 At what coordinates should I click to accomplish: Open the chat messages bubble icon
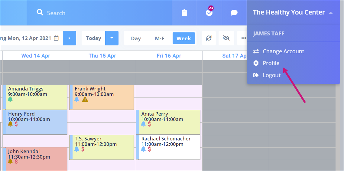[234, 13]
